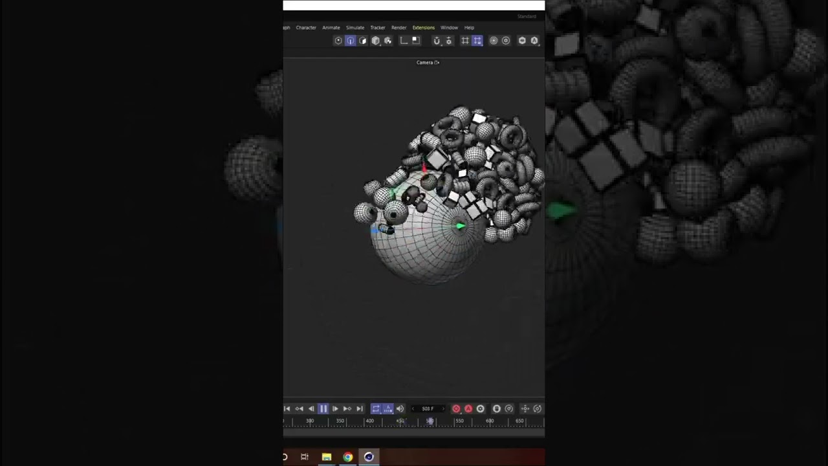Open the Help menu
828x466 pixels.
(469, 28)
